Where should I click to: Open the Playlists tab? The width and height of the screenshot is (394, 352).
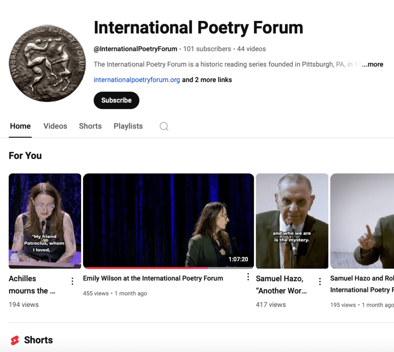pos(128,126)
